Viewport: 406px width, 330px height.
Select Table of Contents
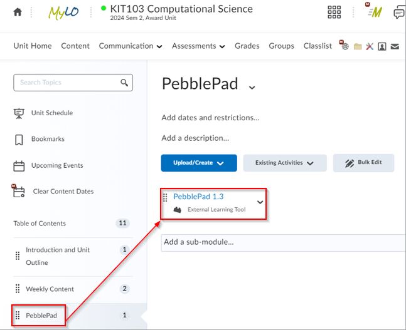pos(40,224)
